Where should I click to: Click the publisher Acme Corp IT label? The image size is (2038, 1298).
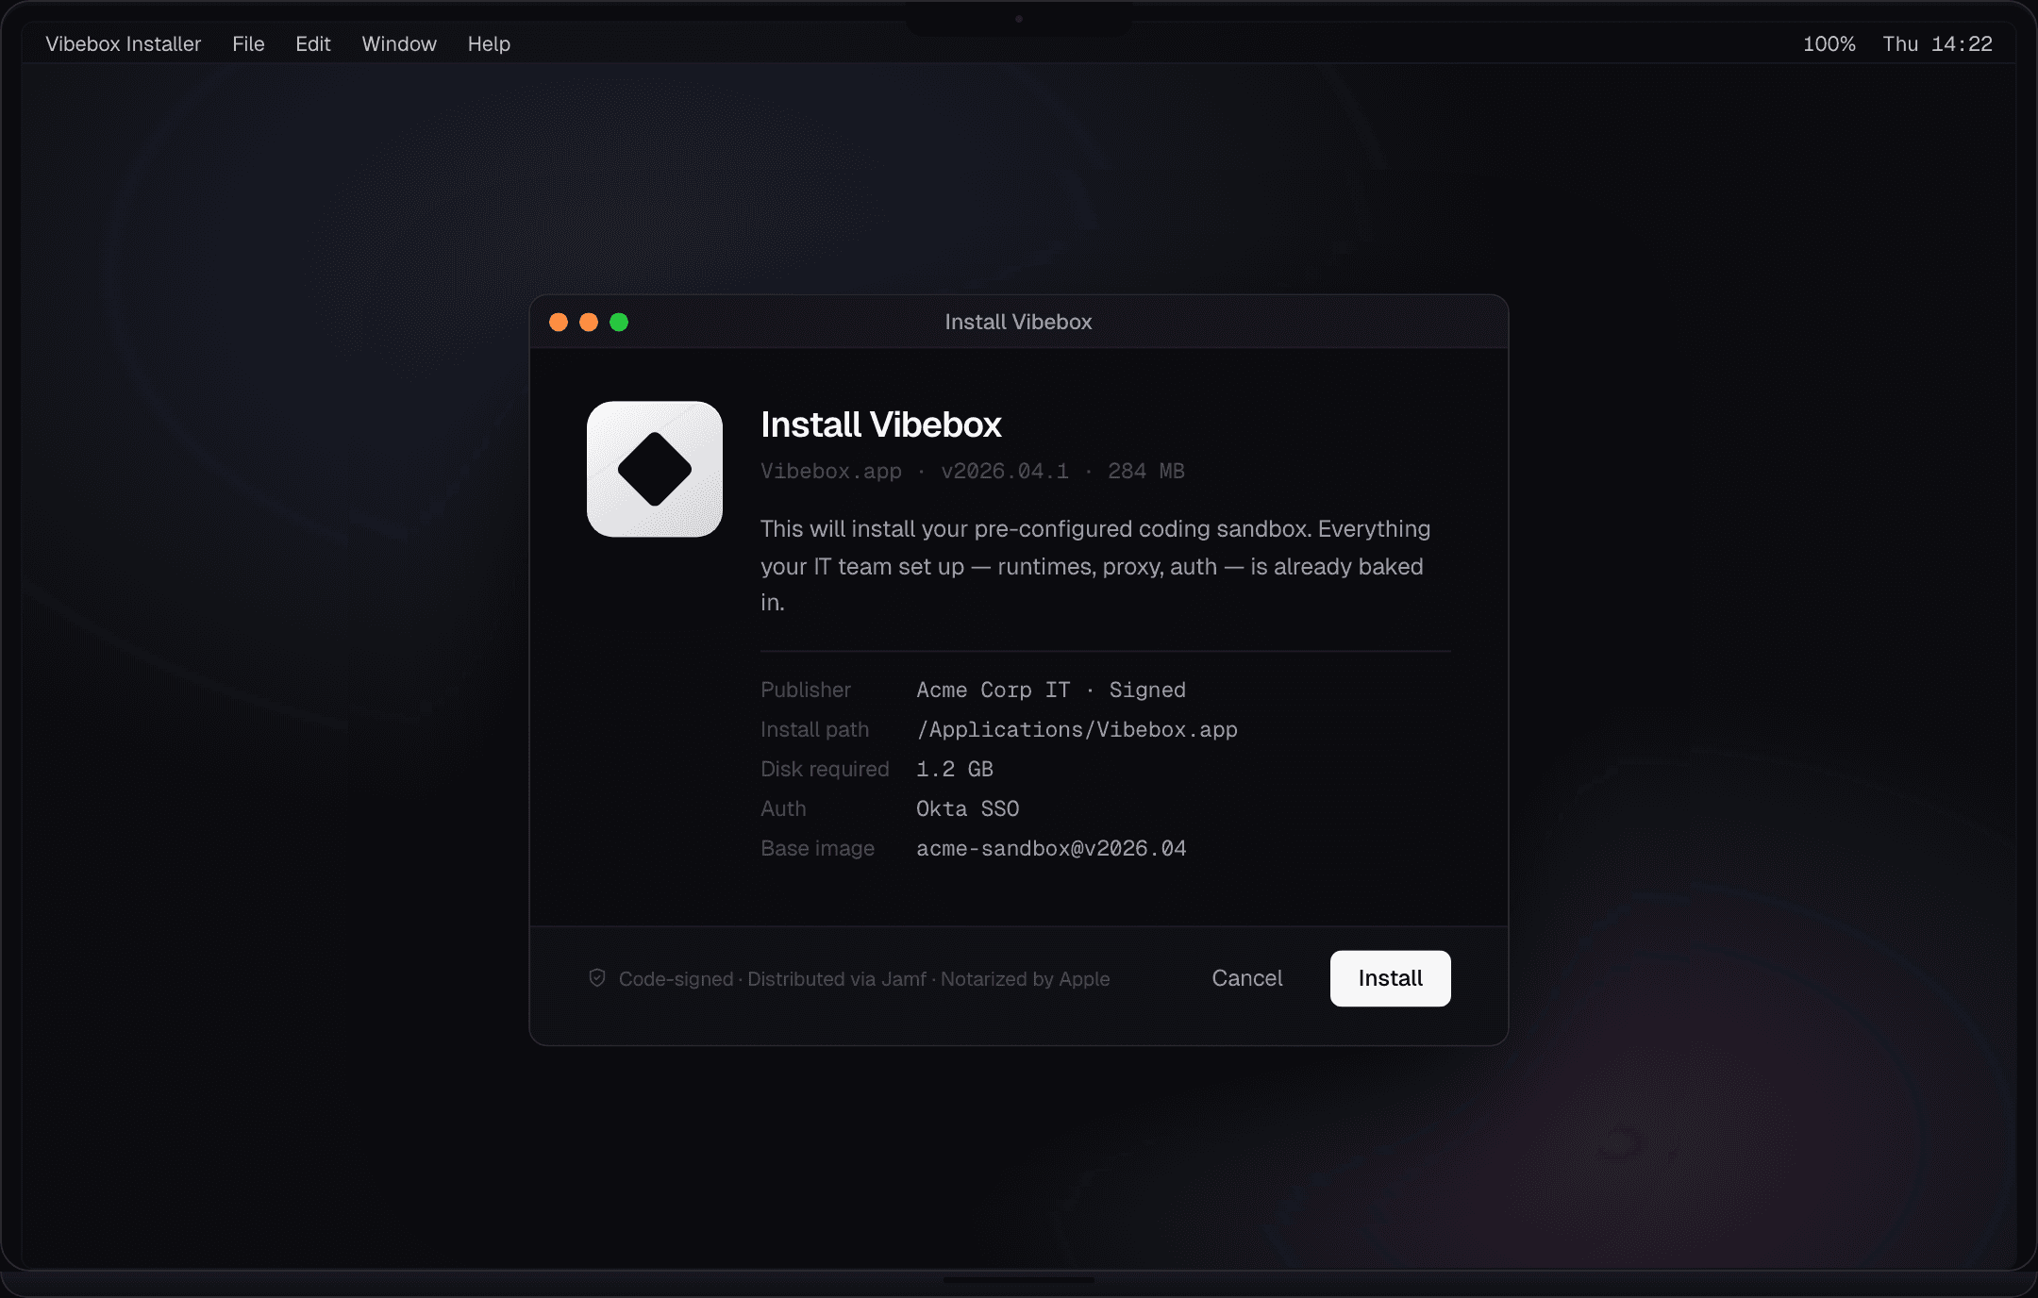click(x=994, y=690)
